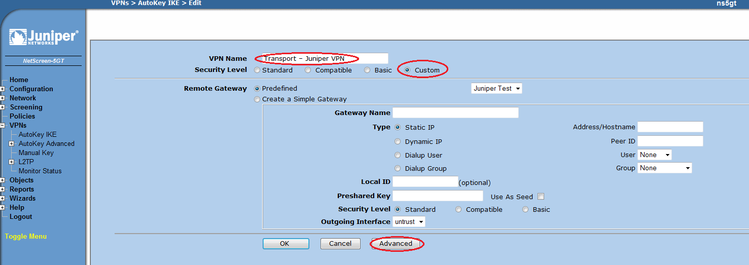The height and width of the screenshot is (265, 749).
Task: Go to Monitor Status page
Action: [40, 171]
